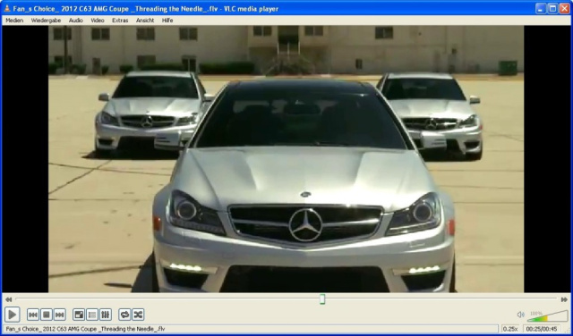Image resolution: width=573 pixels, height=336 pixels.
Task: Toggle loop repeat mode button
Action: pos(124,315)
